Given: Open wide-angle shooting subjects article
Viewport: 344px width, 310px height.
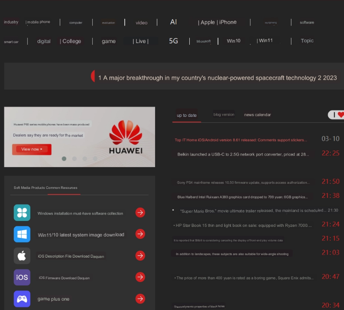Looking at the screenshot, I should pos(232,254).
